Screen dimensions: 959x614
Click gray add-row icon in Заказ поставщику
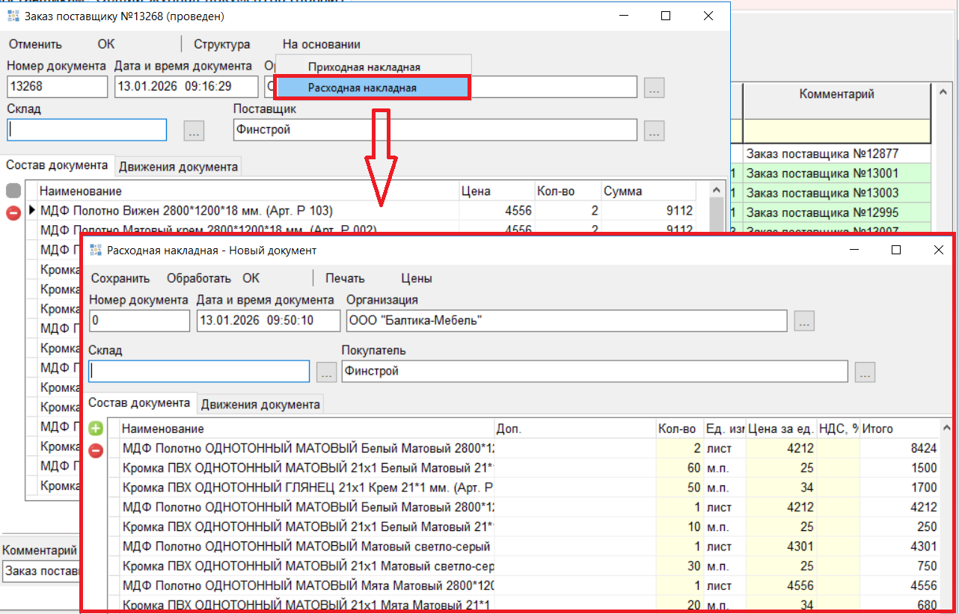(x=13, y=191)
